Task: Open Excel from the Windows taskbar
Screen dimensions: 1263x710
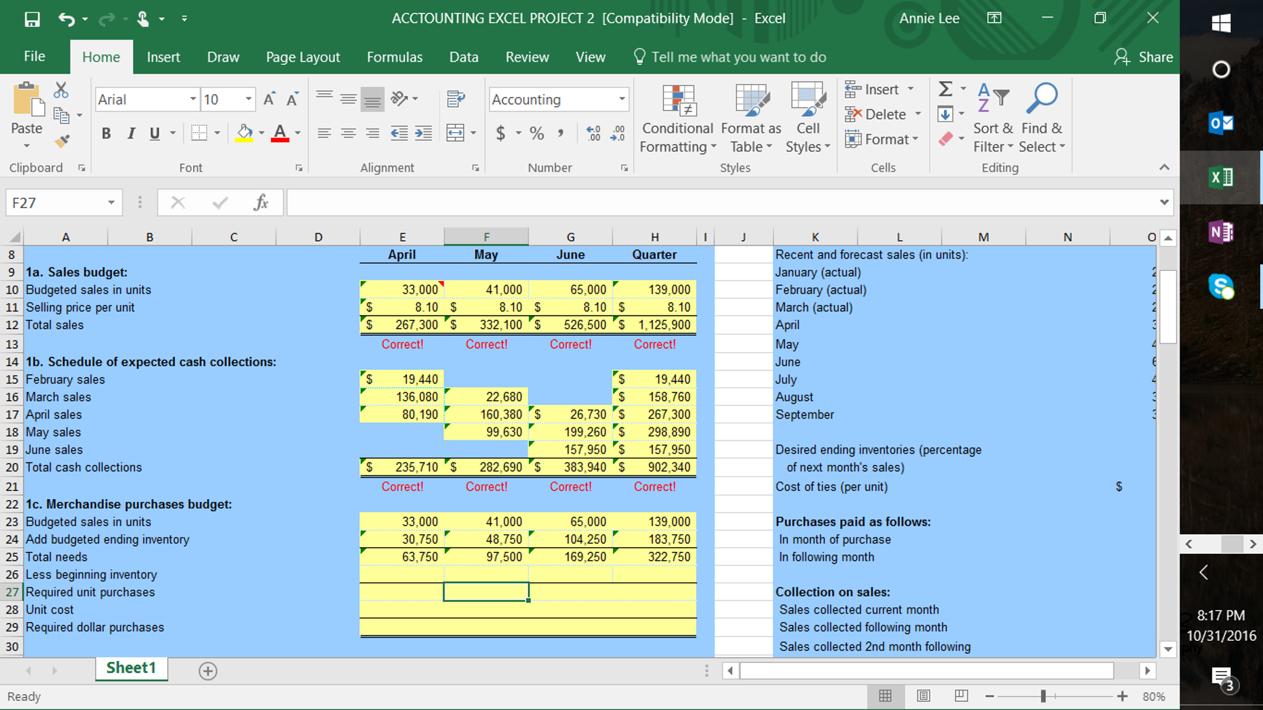Action: click(1220, 178)
